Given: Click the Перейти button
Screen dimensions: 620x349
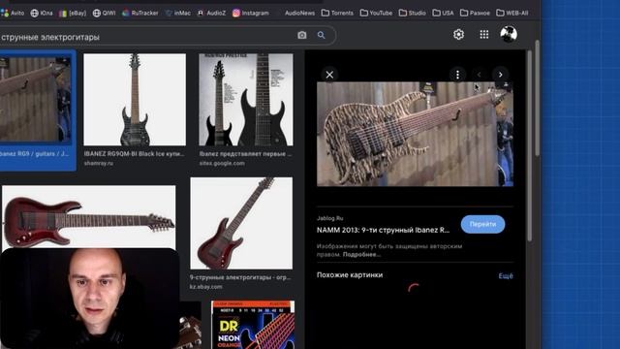Looking at the screenshot, I should pos(482,224).
